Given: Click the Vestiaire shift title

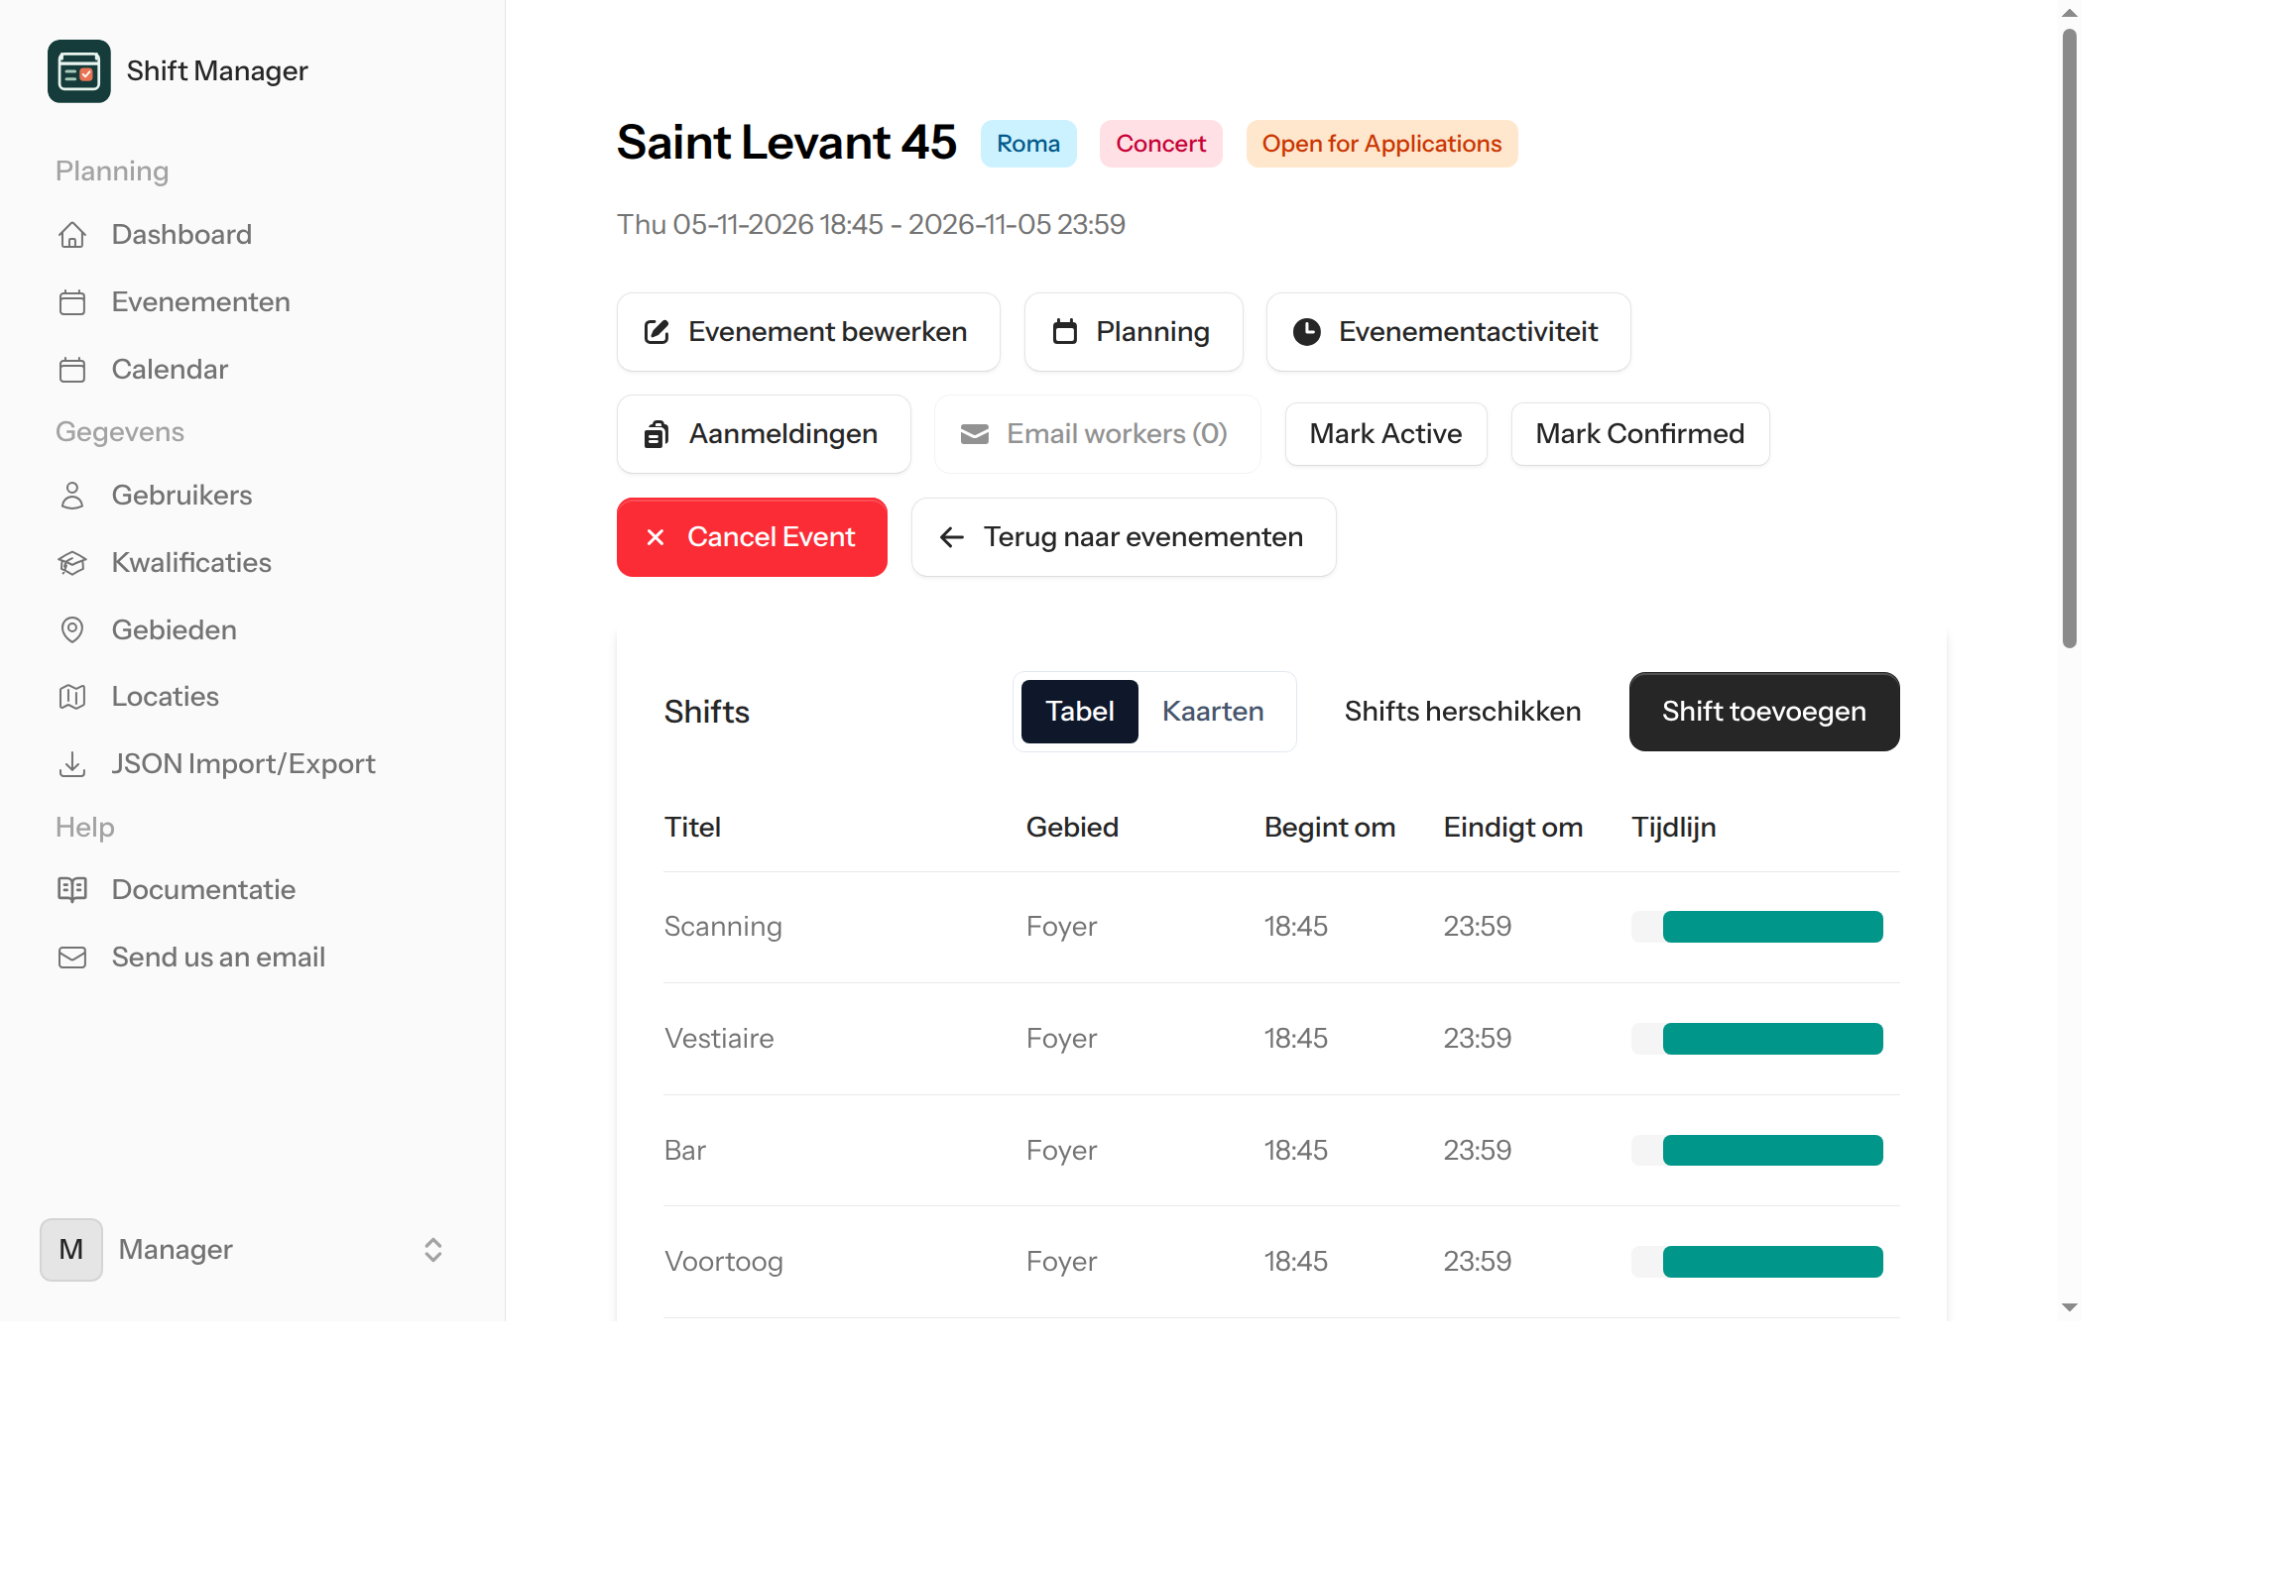Looking at the screenshot, I should (x=719, y=1039).
